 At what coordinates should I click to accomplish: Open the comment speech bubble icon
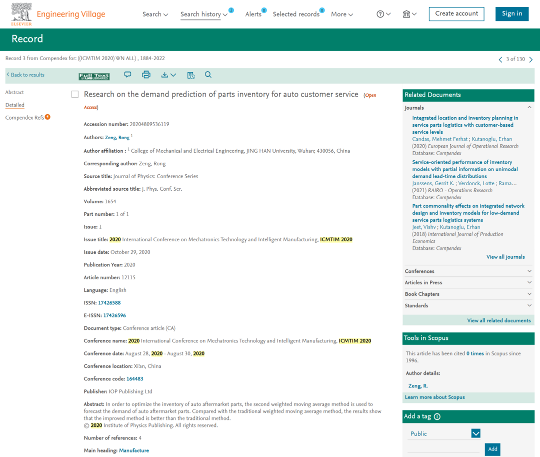pyautogui.click(x=128, y=75)
